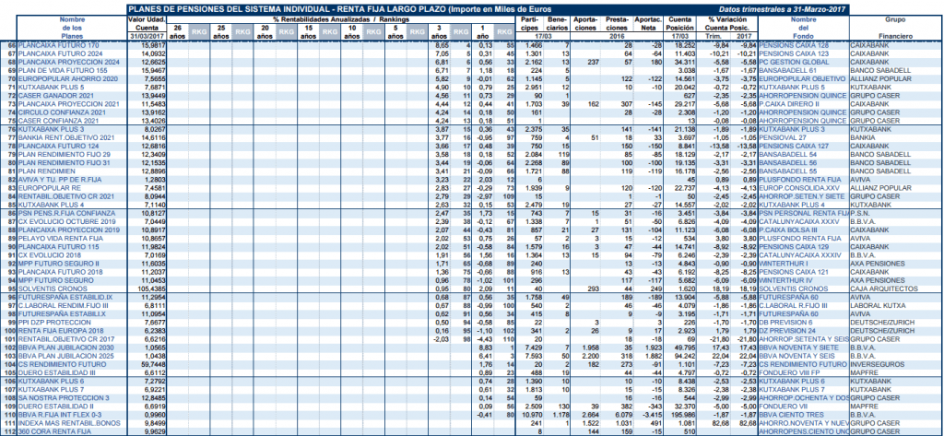Click plan name 'FUTURESPAÑA ESTABILID.IX'

[65, 297]
